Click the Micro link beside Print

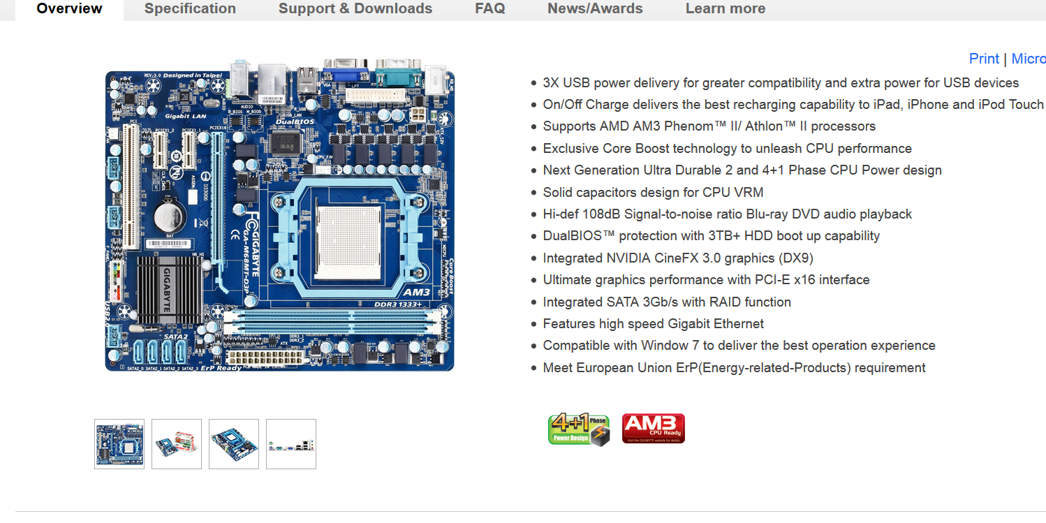1029,59
